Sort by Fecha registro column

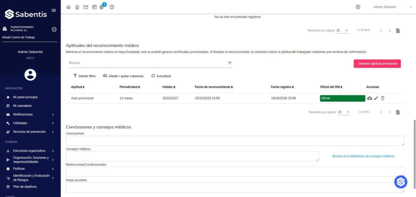pyautogui.click(x=282, y=87)
